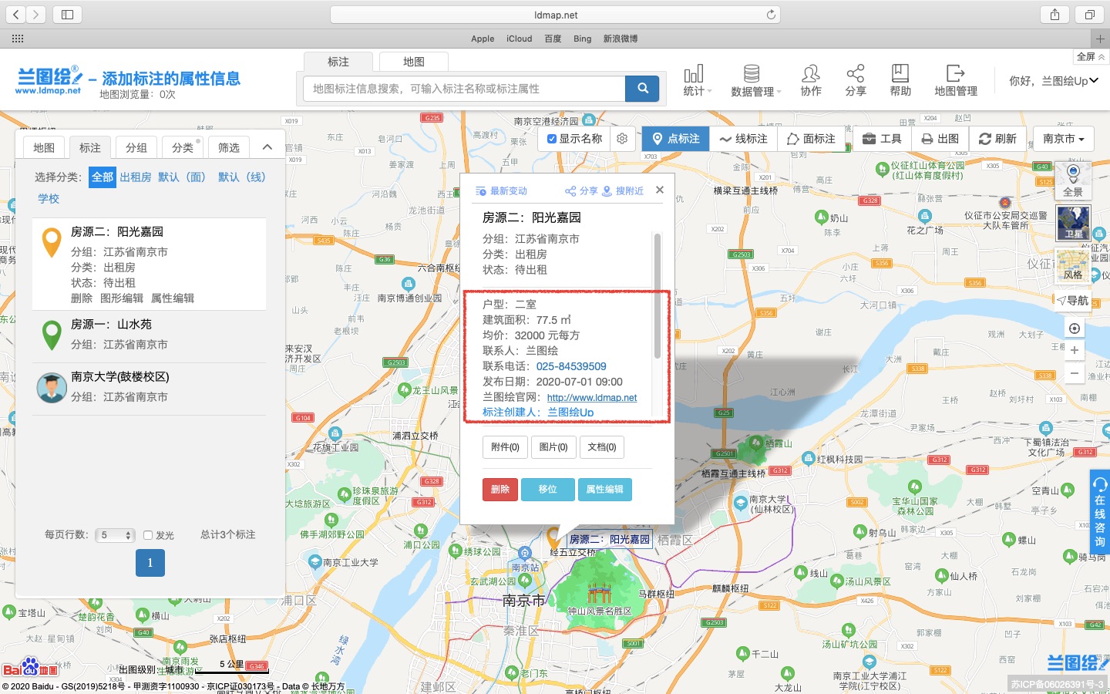Select the 全部 category filter
This screenshot has height=694, width=1110.
tap(103, 177)
